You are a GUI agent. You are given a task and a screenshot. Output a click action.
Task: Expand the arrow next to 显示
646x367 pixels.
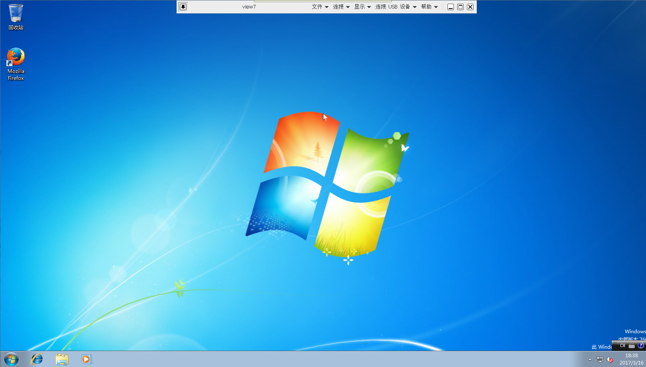pyautogui.click(x=369, y=7)
